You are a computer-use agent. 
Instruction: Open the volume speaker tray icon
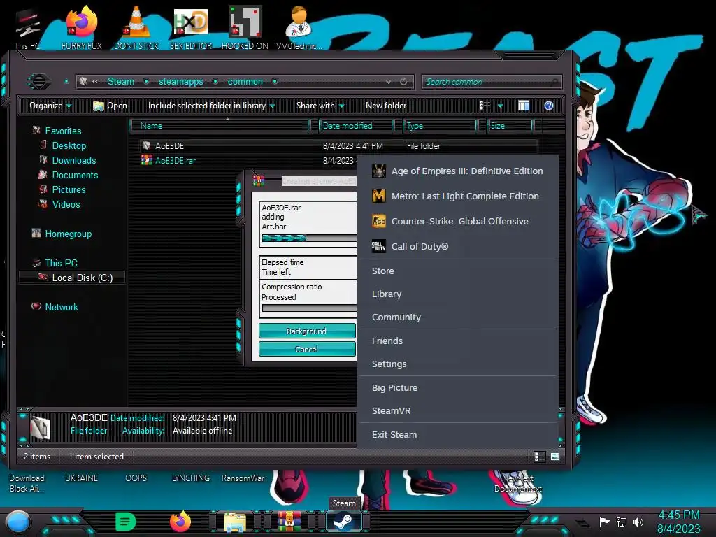coord(638,522)
